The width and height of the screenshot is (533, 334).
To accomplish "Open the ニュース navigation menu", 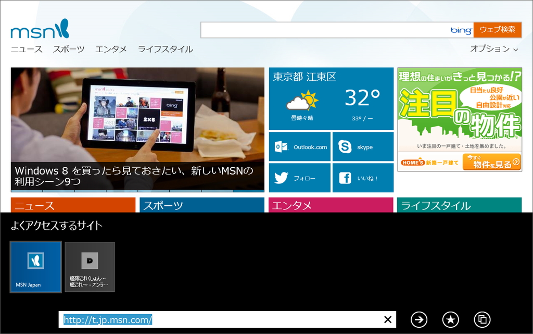I will (x=26, y=48).
